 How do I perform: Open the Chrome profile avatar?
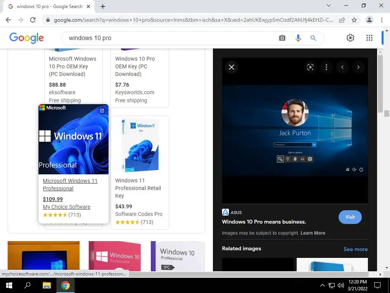[x=369, y=20]
